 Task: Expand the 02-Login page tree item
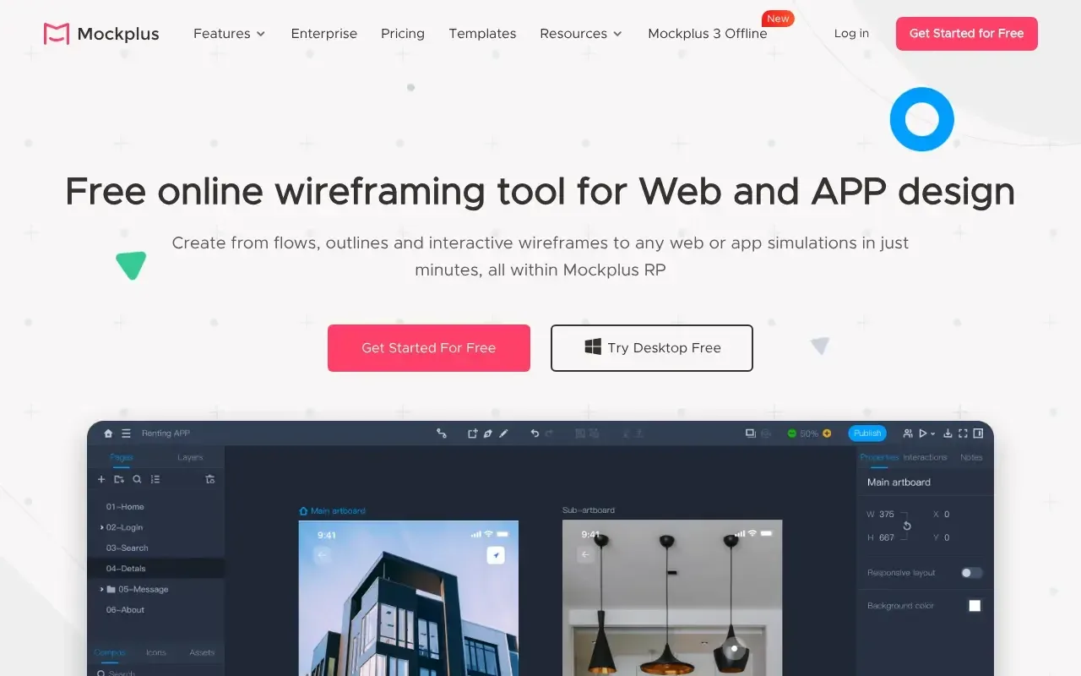pos(102,527)
